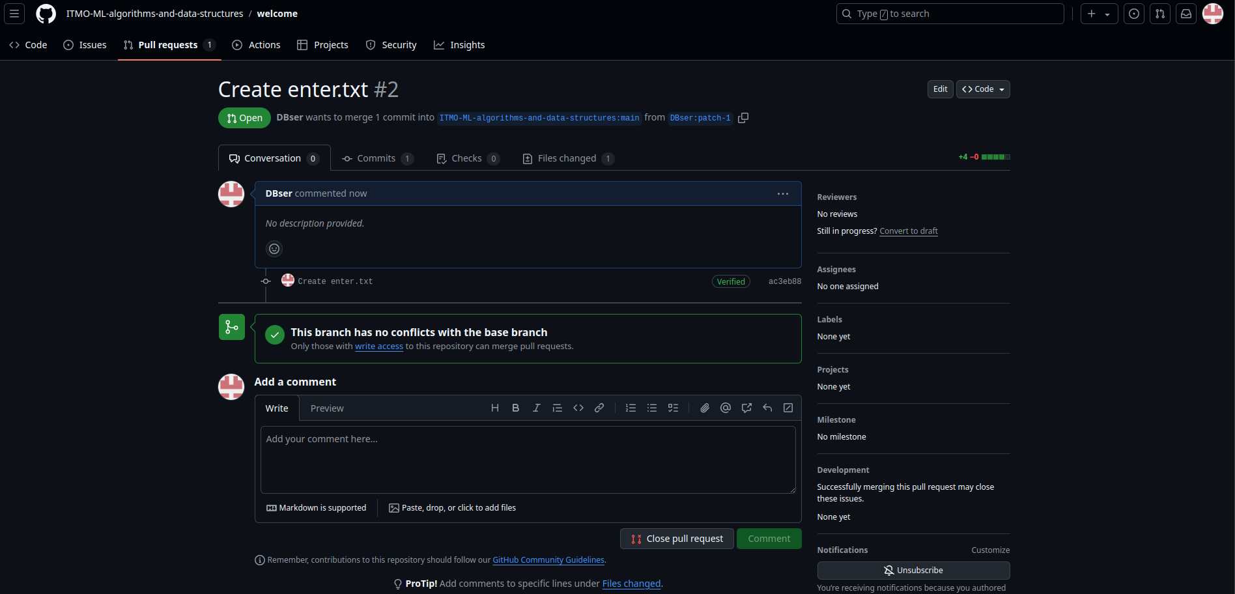The image size is (1235, 594).
Task: Reference an issue or pull request icon
Action: (746, 408)
